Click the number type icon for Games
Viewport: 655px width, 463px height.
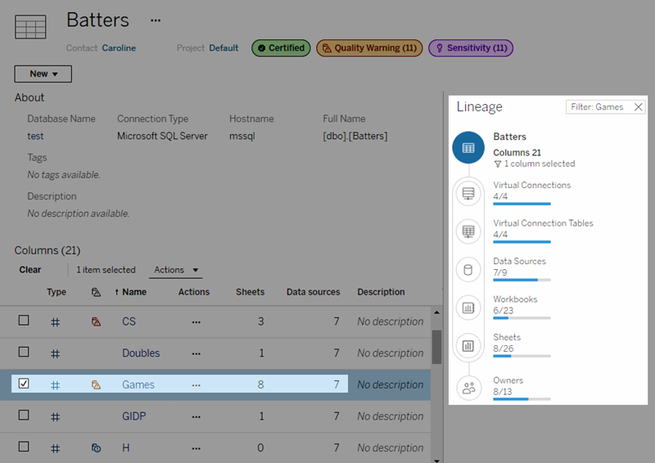[55, 385]
